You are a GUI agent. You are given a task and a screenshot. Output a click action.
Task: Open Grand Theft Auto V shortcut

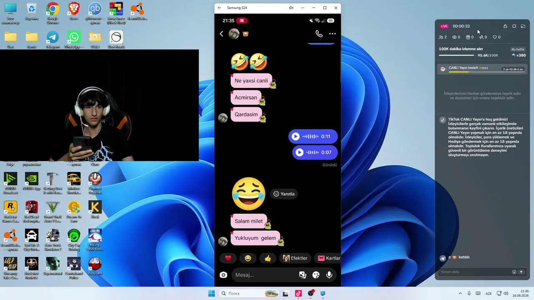(x=53, y=212)
